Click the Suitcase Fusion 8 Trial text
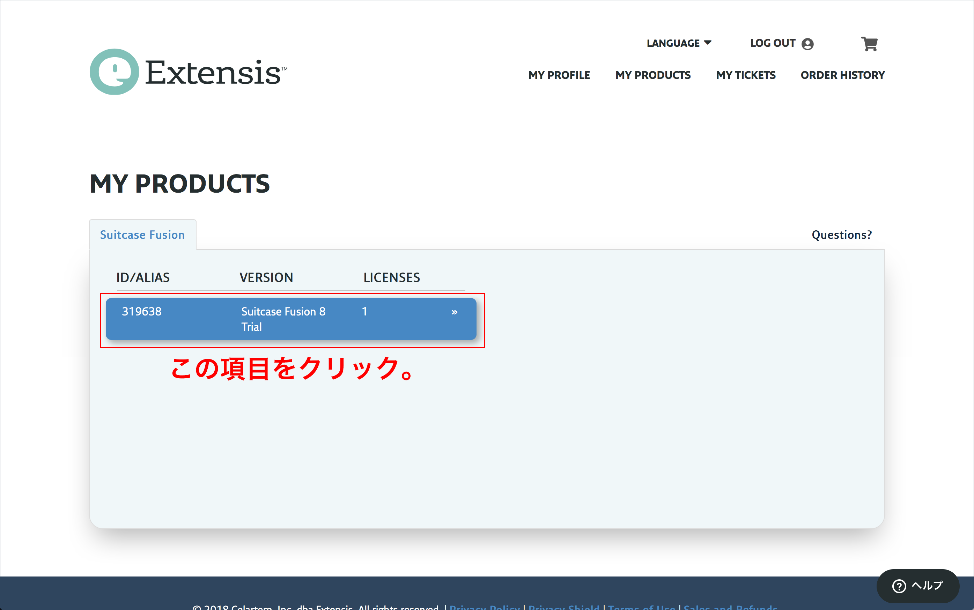This screenshot has height=610, width=974. 283,319
